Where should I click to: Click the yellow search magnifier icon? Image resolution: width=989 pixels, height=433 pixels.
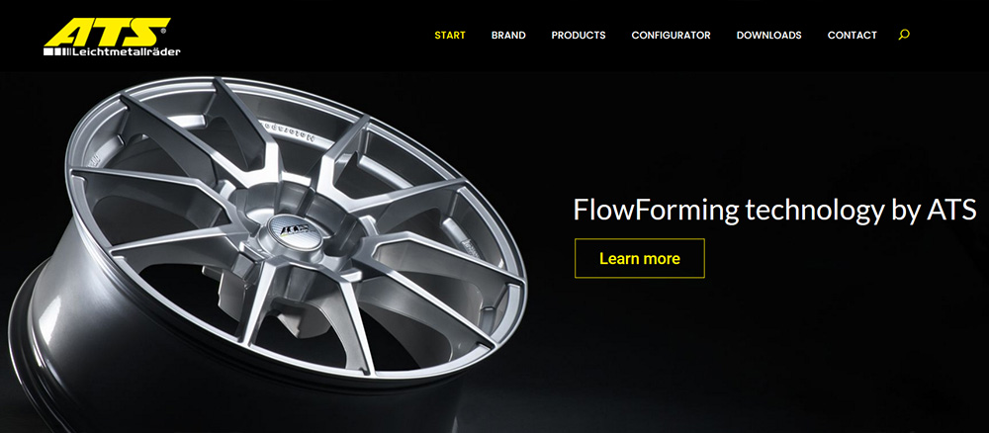click(x=903, y=36)
